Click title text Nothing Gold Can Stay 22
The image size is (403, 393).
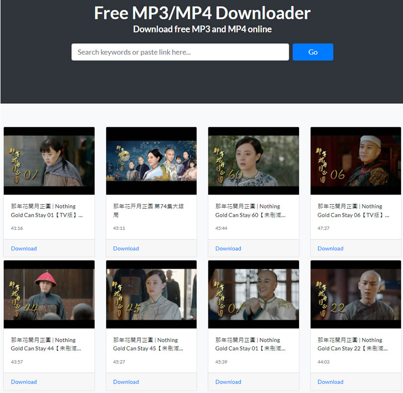click(x=353, y=344)
